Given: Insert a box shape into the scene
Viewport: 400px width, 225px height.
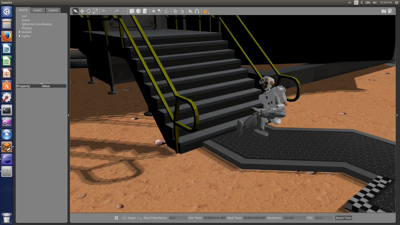Looking at the screenshot, I should (131, 11).
